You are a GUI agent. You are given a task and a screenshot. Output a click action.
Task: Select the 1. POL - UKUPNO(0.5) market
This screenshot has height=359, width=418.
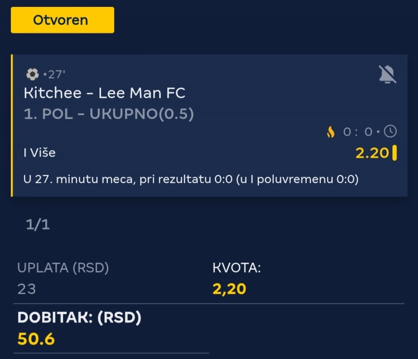click(x=109, y=114)
